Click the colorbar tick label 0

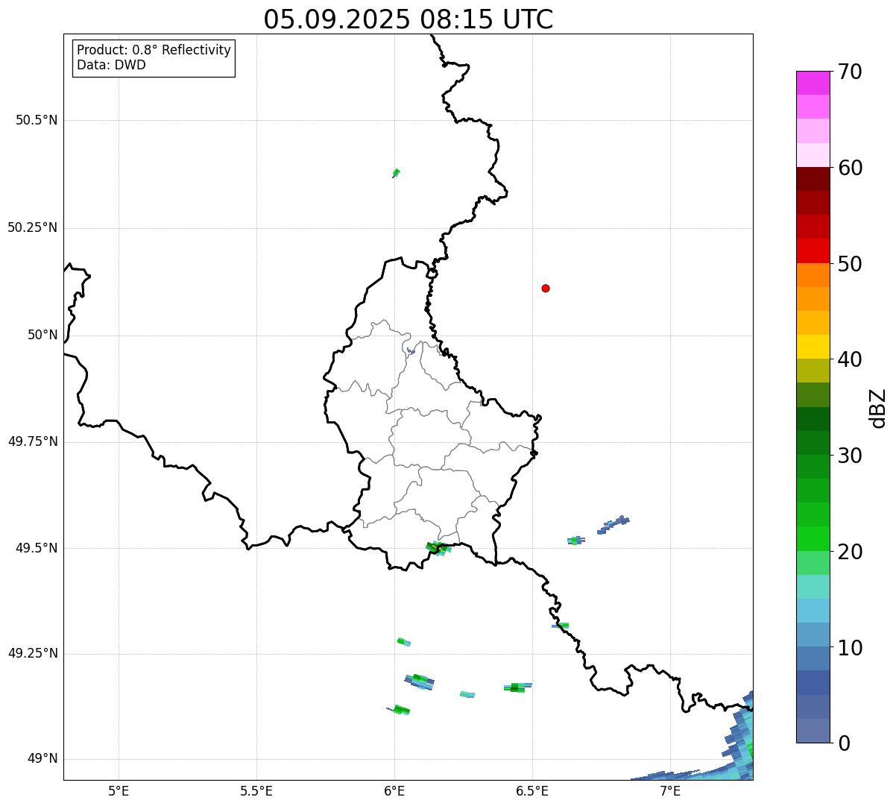click(x=844, y=743)
